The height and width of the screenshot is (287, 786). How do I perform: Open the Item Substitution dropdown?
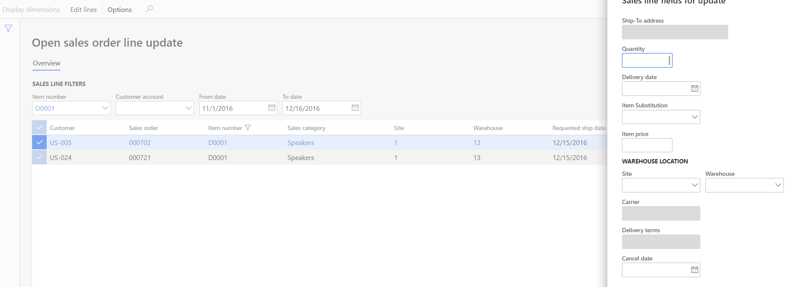click(694, 117)
